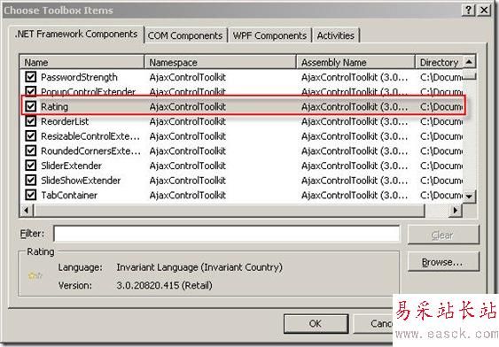
Task: Click the version value 3.0.20820.415 (Retail)
Action: pyautogui.click(x=164, y=285)
